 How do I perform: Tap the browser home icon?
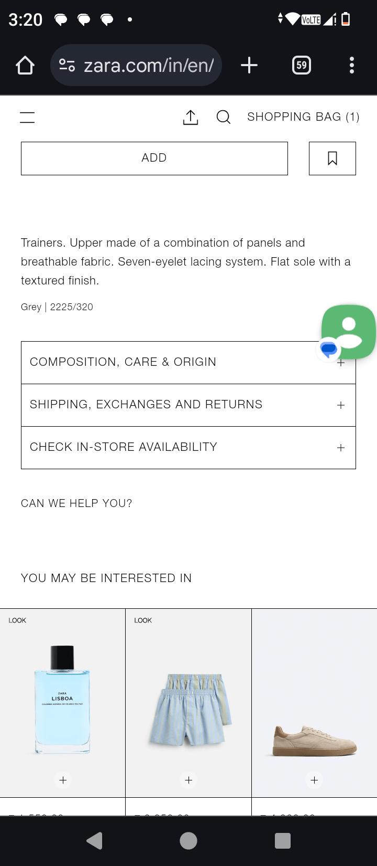(x=25, y=66)
